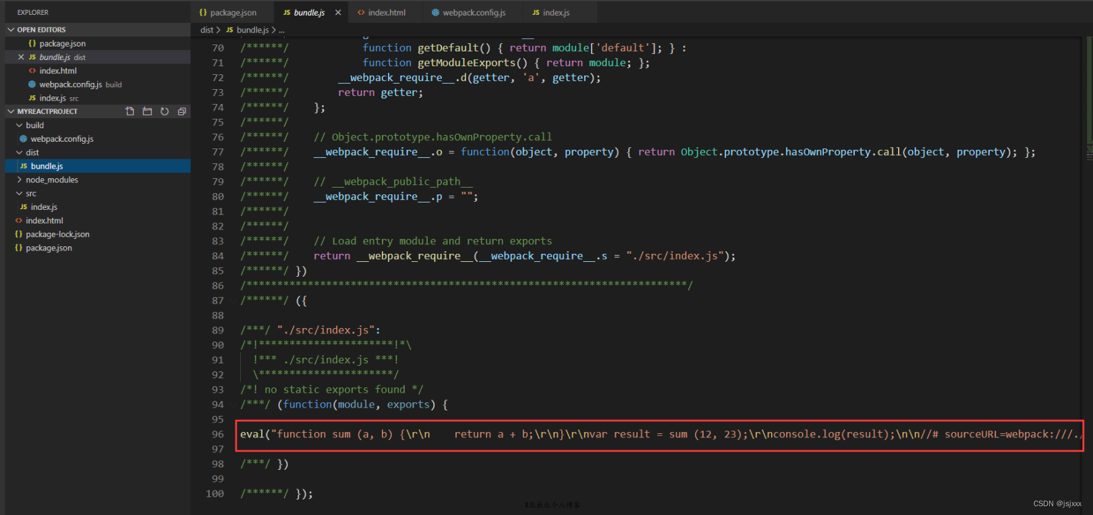Select bundle.js in dist folder tree

[x=98, y=166]
